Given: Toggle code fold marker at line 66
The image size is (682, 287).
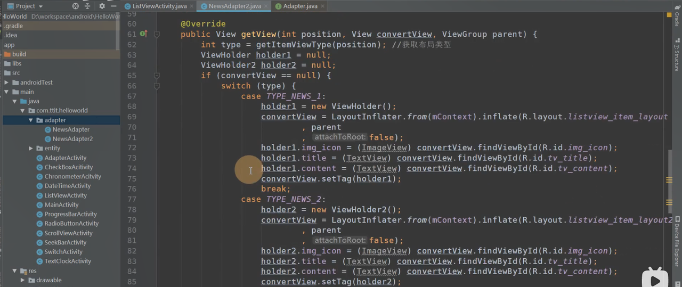Looking at the screenshot, I should pos(157,86).
